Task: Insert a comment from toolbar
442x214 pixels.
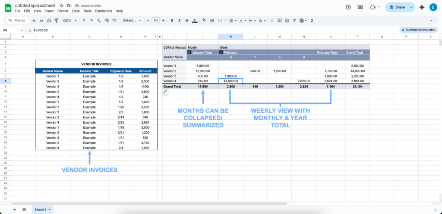Action: point(280,21)
